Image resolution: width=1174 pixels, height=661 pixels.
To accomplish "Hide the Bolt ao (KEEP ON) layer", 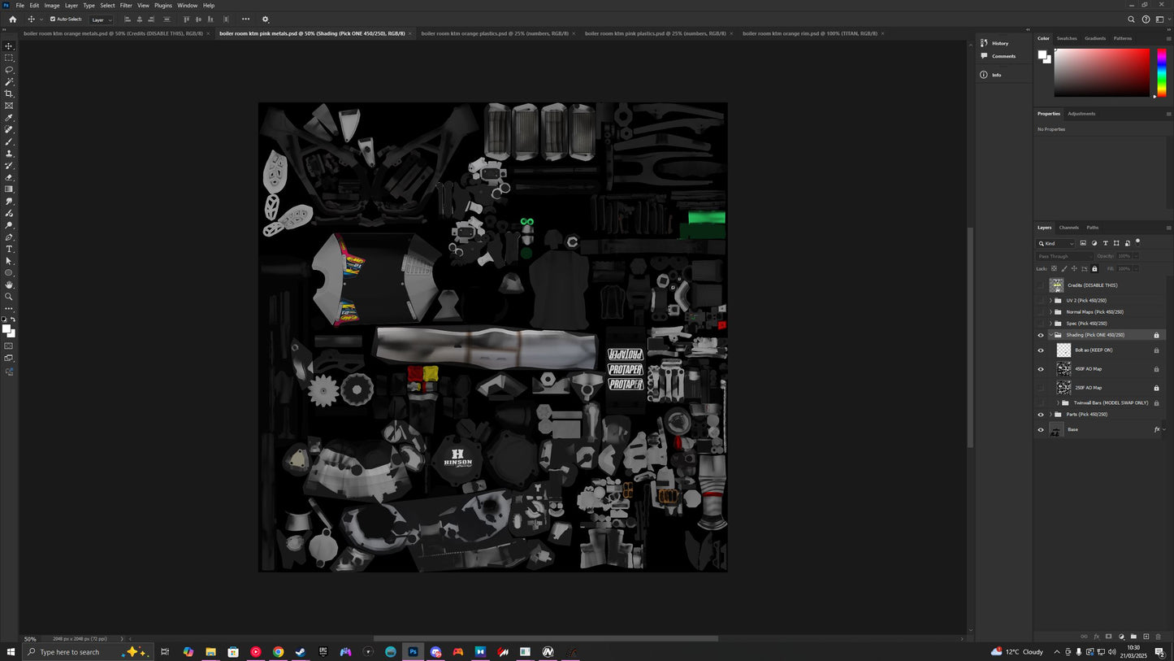I will coord(1041,350).
